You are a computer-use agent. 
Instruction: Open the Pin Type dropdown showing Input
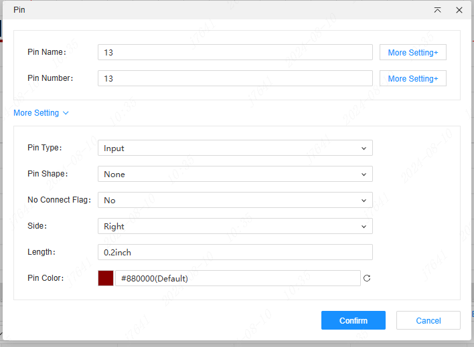pos(234,148)
